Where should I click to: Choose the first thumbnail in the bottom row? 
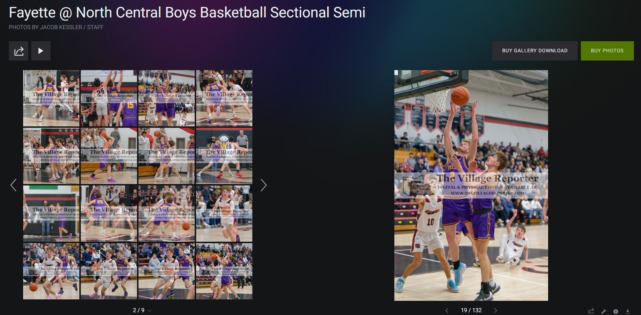coord(51,271)
